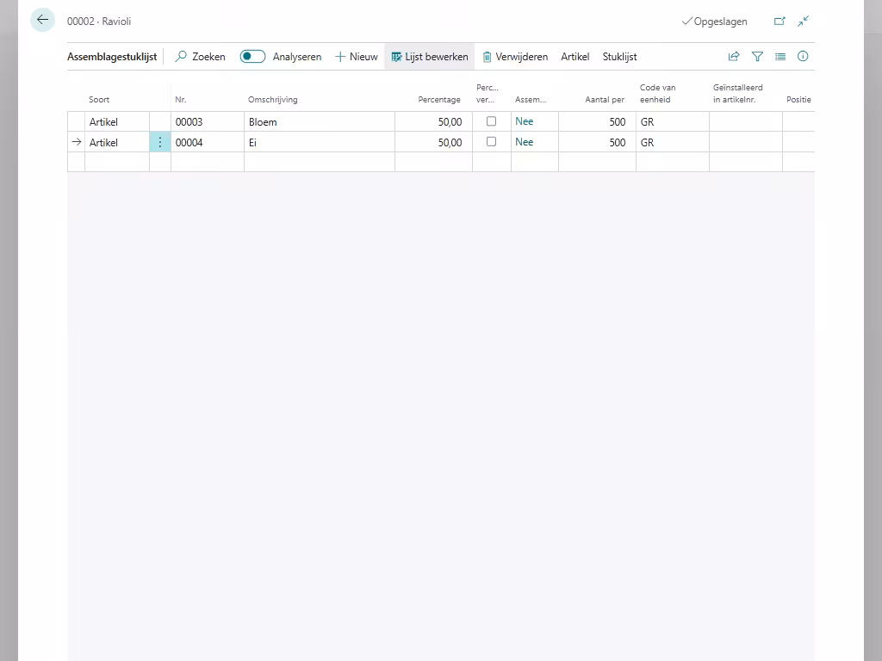Click the list view layout icon
Viewport: 882px width, 661px height.
click(x=780, y=57)
